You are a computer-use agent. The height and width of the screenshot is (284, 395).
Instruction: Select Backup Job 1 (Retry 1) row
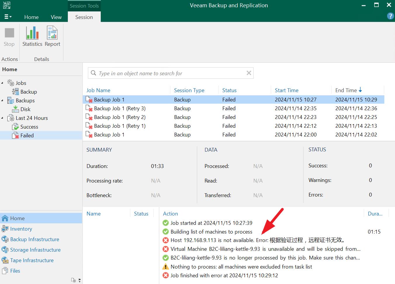[x=233, y=126]
